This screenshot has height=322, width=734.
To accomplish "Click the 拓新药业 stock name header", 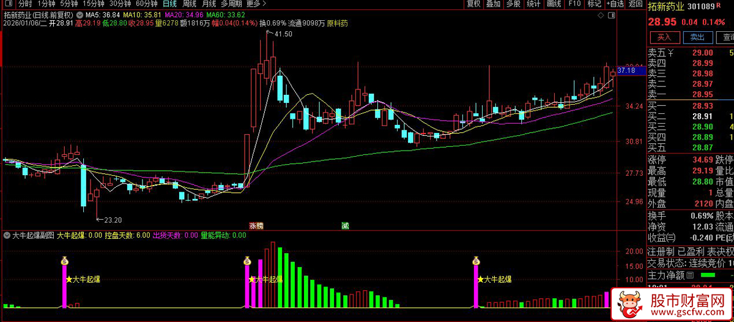I will point(666,7).
